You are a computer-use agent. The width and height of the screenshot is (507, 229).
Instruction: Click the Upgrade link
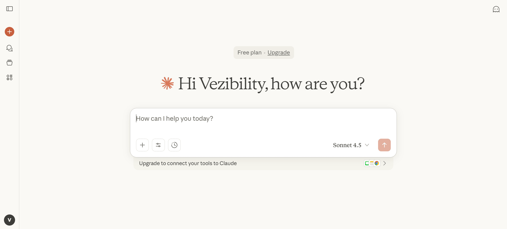click(278, 53)
